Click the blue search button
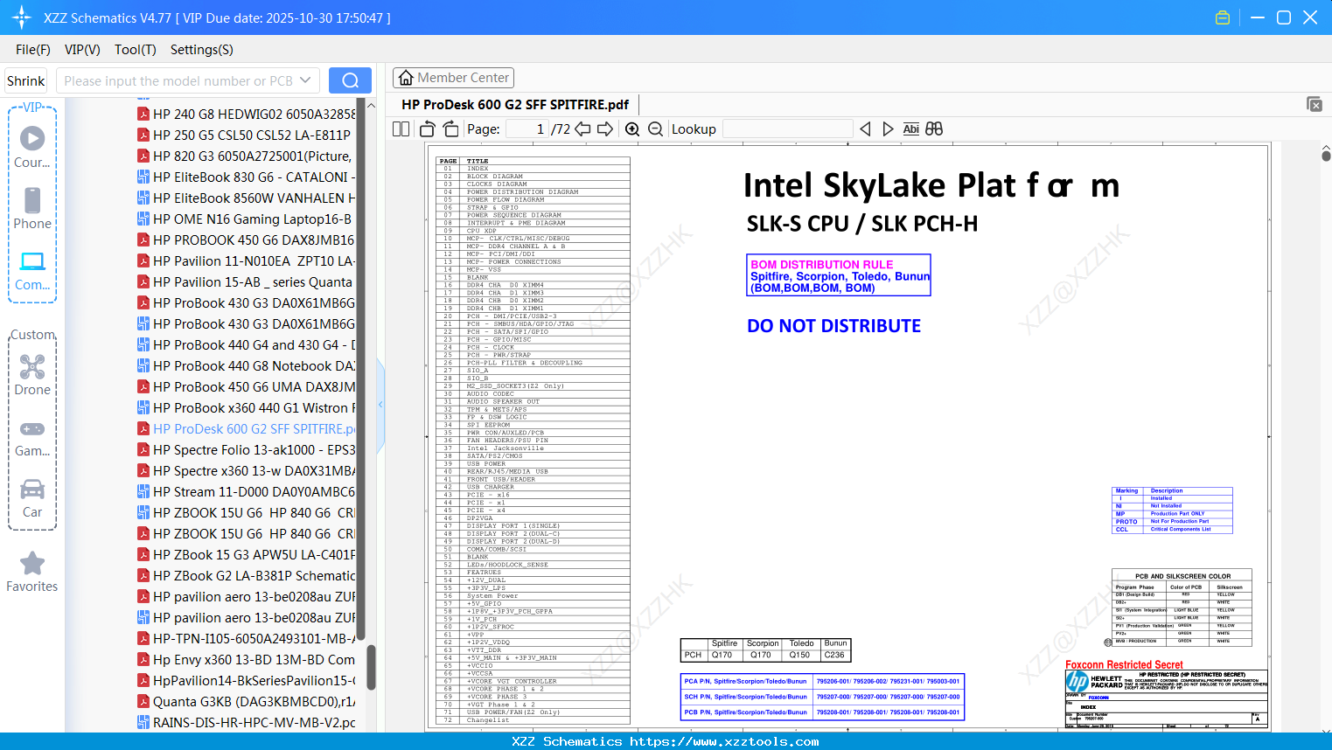This screenshot has height=750, width=1332. [350, 80]
